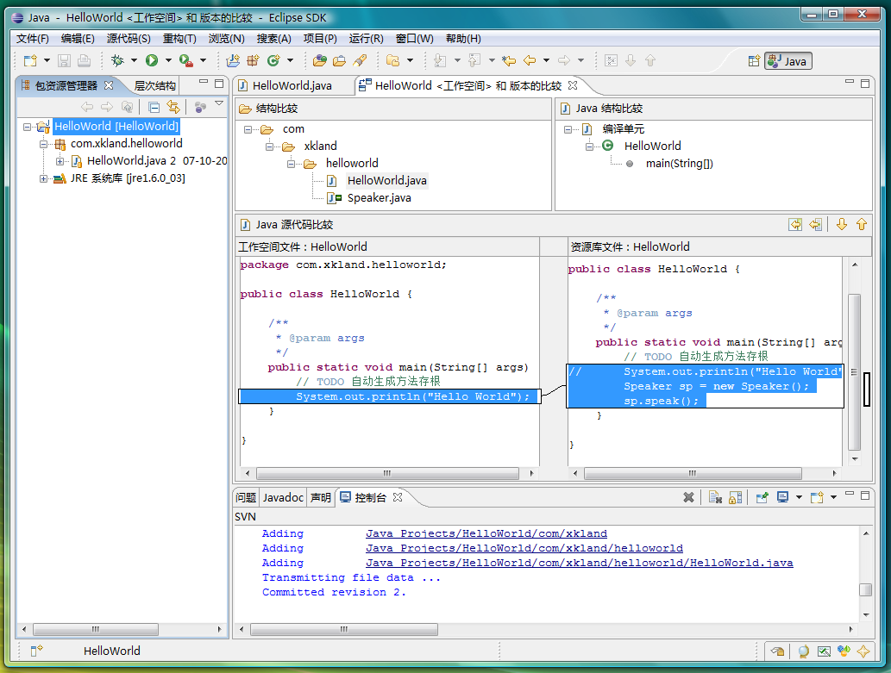
Task: Select com.xkland.helloworld package
Action: (x=126, y=144)
